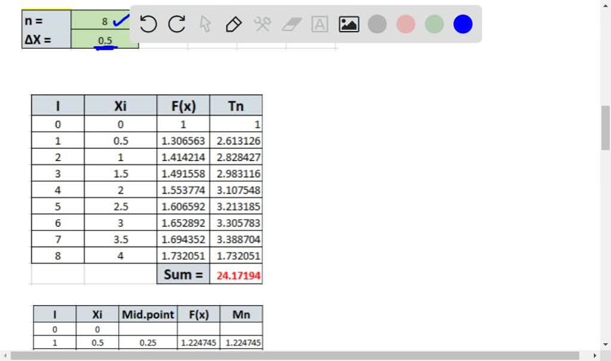Click cell with value 1.652892

coord(183,223)
